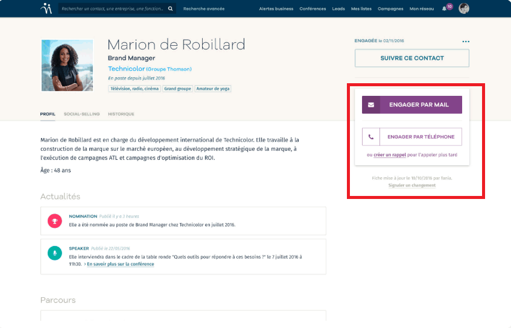Image resolution: width=511 pixels, height=328 pixels.
Task: Focus the contact search field
Action: point(113,9)
